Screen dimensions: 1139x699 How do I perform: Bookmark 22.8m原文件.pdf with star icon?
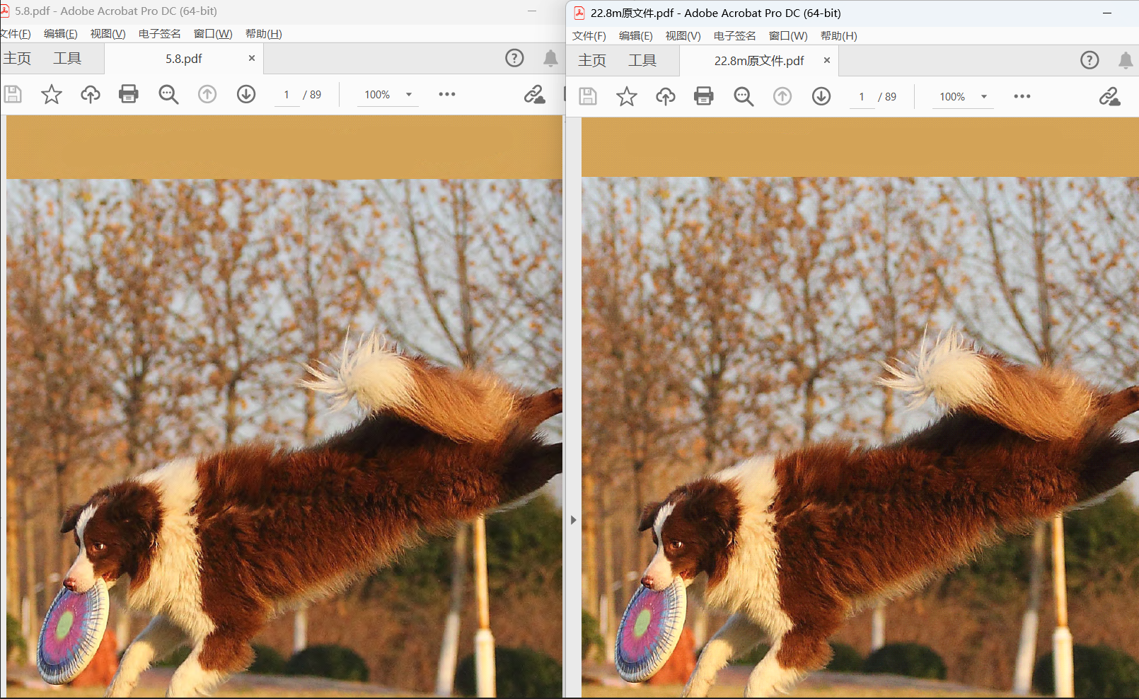pyautogui.click(x=627, y=96)
